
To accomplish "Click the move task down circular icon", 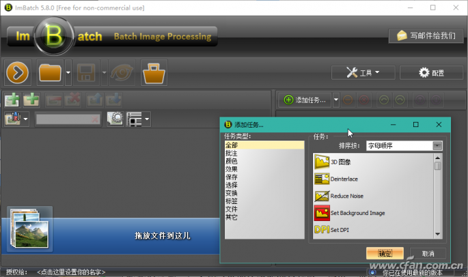I will point(436,100).
